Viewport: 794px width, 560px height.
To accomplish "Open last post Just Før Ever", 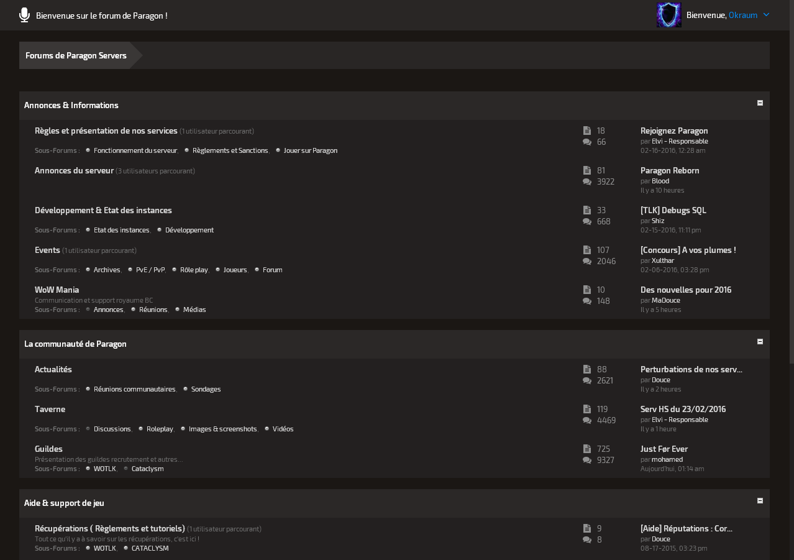I will (x=664, y=449).
